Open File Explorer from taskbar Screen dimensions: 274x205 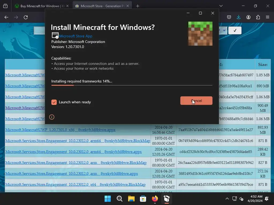coord(131,199)
